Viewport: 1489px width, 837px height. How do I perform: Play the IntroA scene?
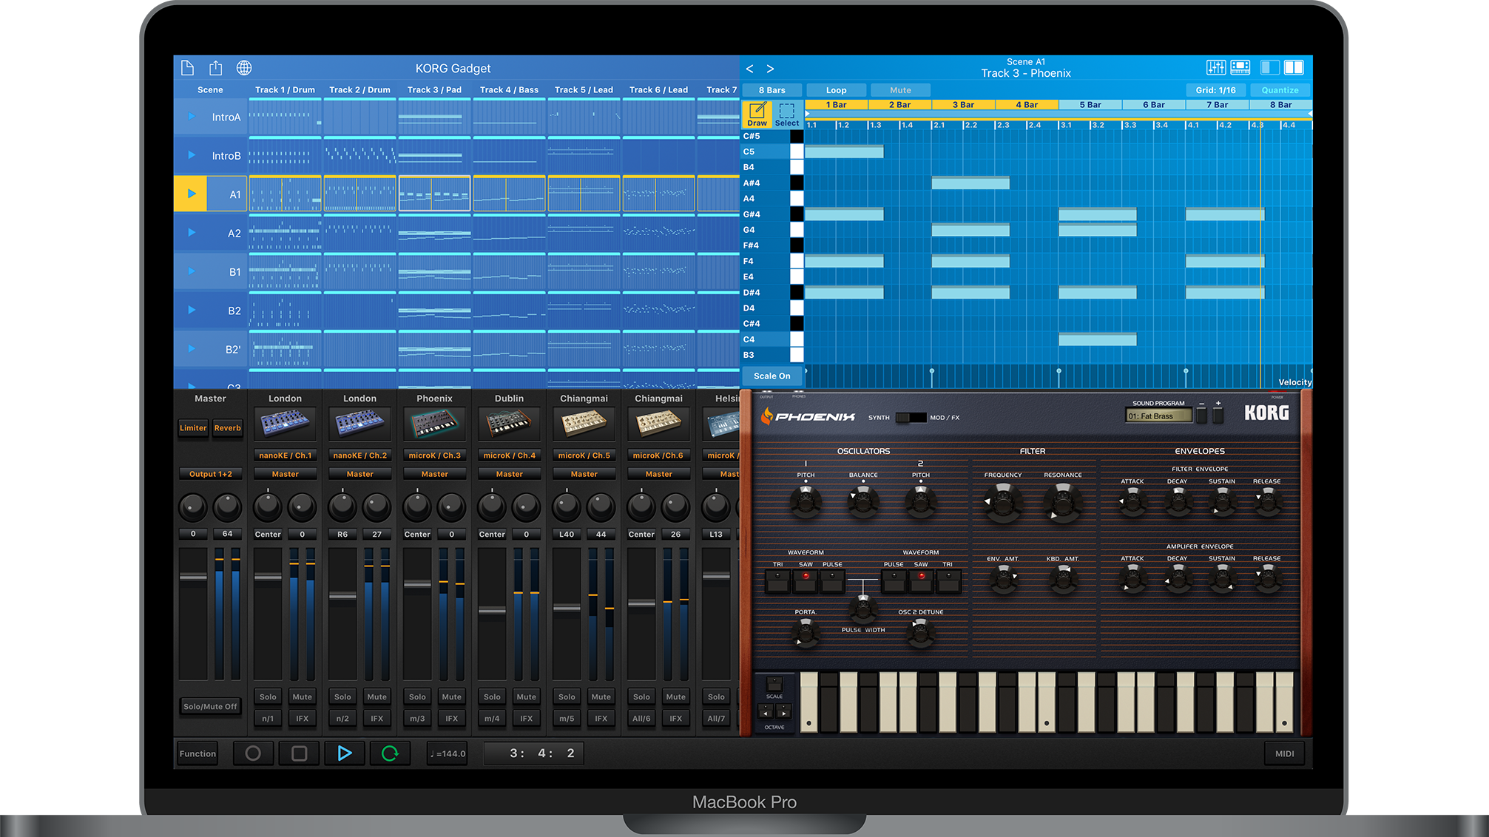pos(192,117)
